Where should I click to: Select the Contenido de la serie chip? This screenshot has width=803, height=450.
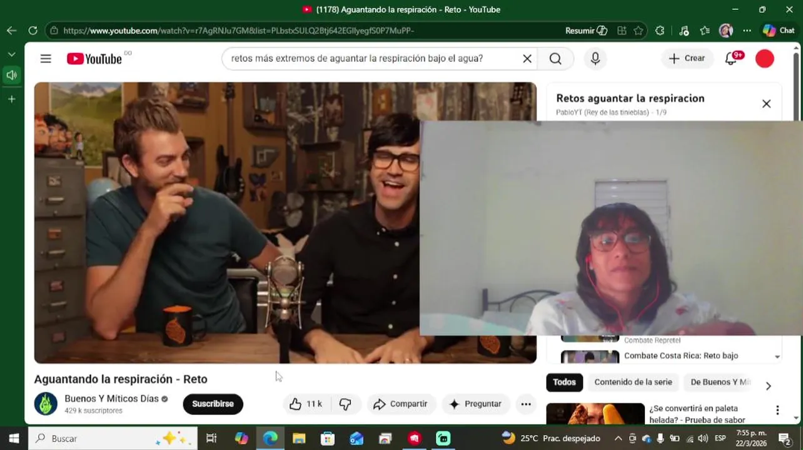click(x=633, y=382)
